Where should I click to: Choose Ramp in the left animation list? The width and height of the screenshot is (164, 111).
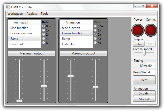25,39
